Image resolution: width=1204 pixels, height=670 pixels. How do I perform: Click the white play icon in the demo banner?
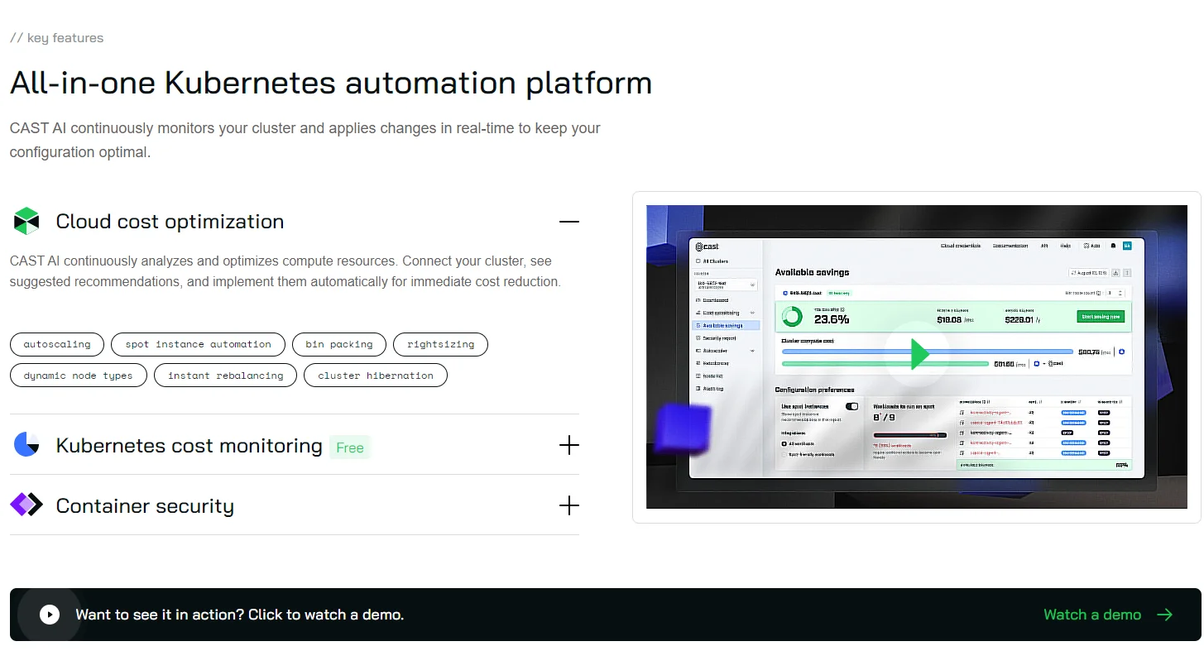click(x=50, y=615)
